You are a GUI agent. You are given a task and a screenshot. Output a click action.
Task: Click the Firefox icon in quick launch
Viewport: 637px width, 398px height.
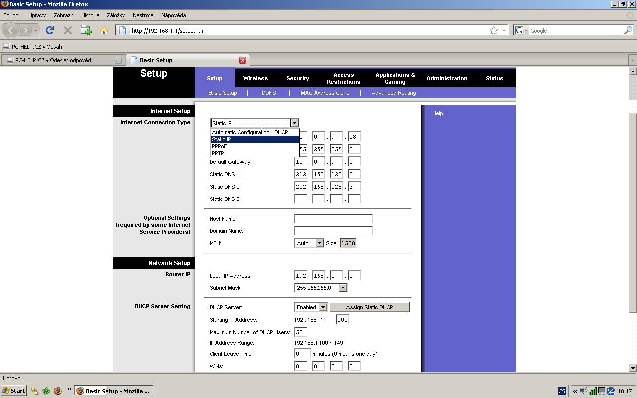pyautogui.click(x=58, y=391)
